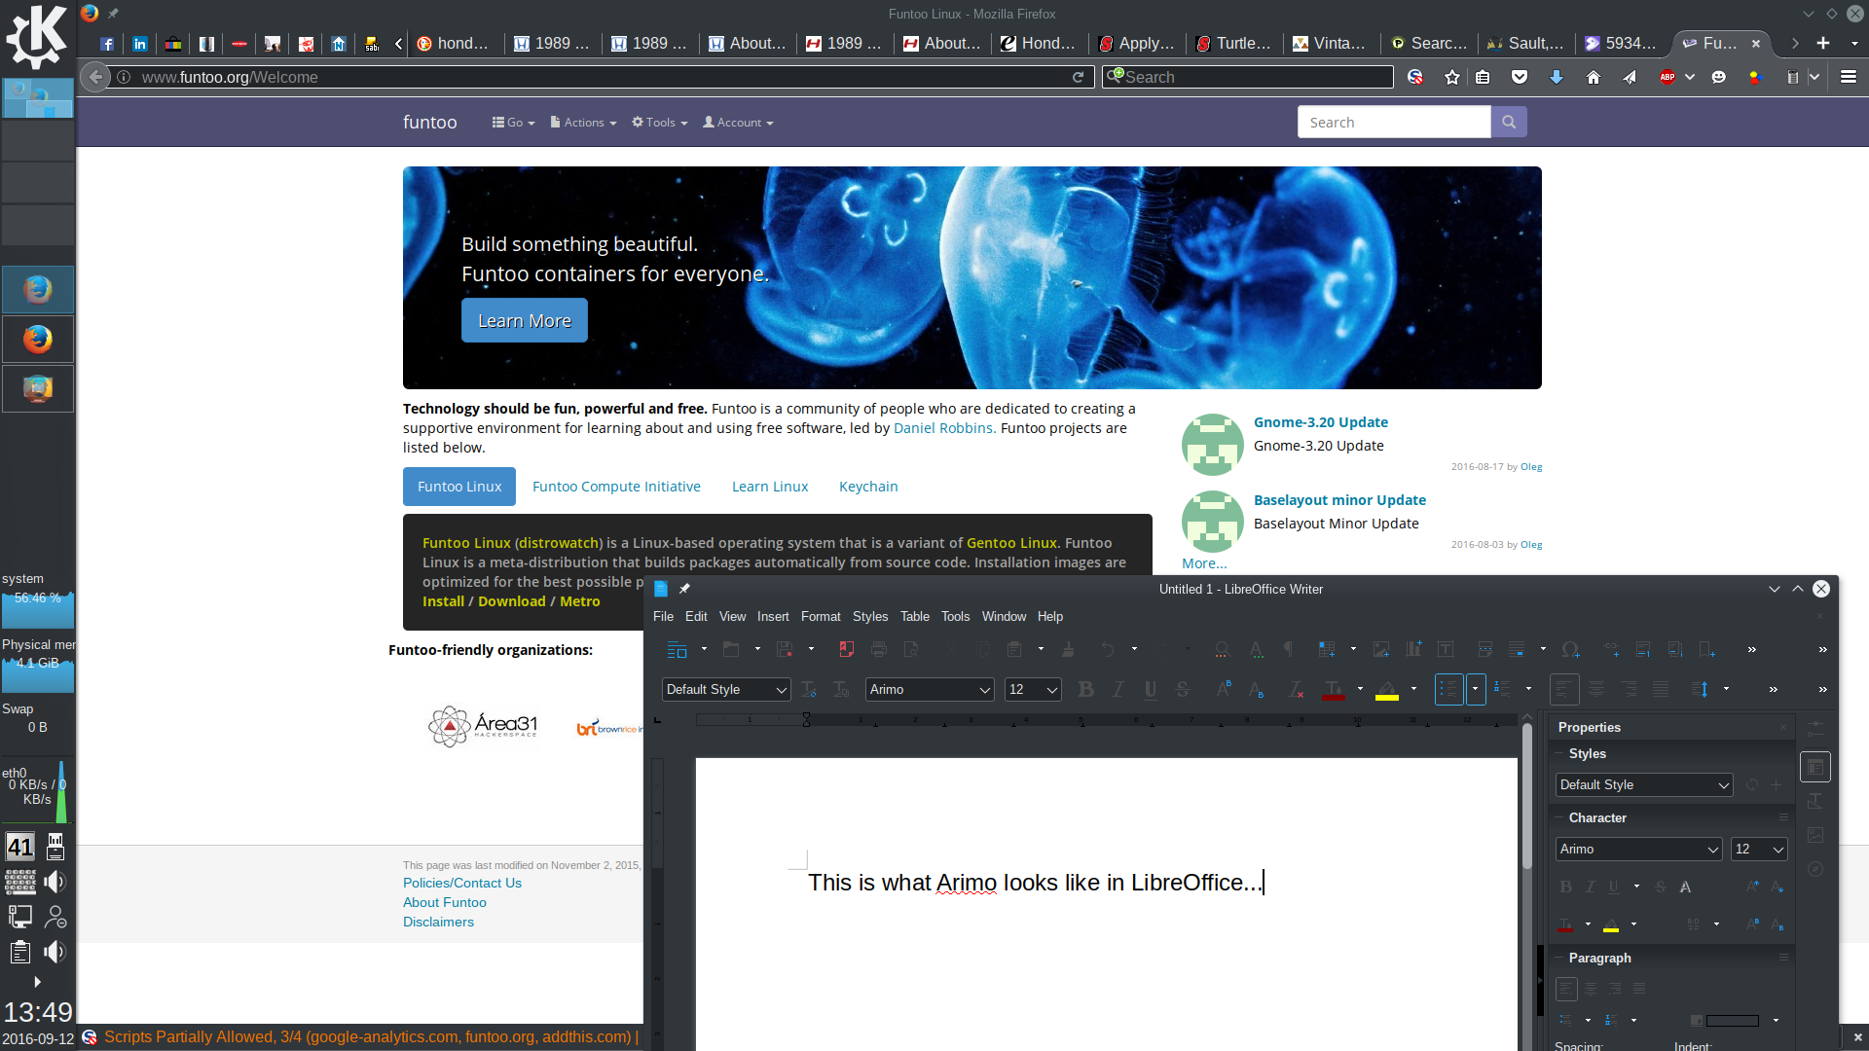Screen dimensions: 1869x1051
Task: Open Gnome-3.20 Update news link
Action: [x=1321, y=422]
